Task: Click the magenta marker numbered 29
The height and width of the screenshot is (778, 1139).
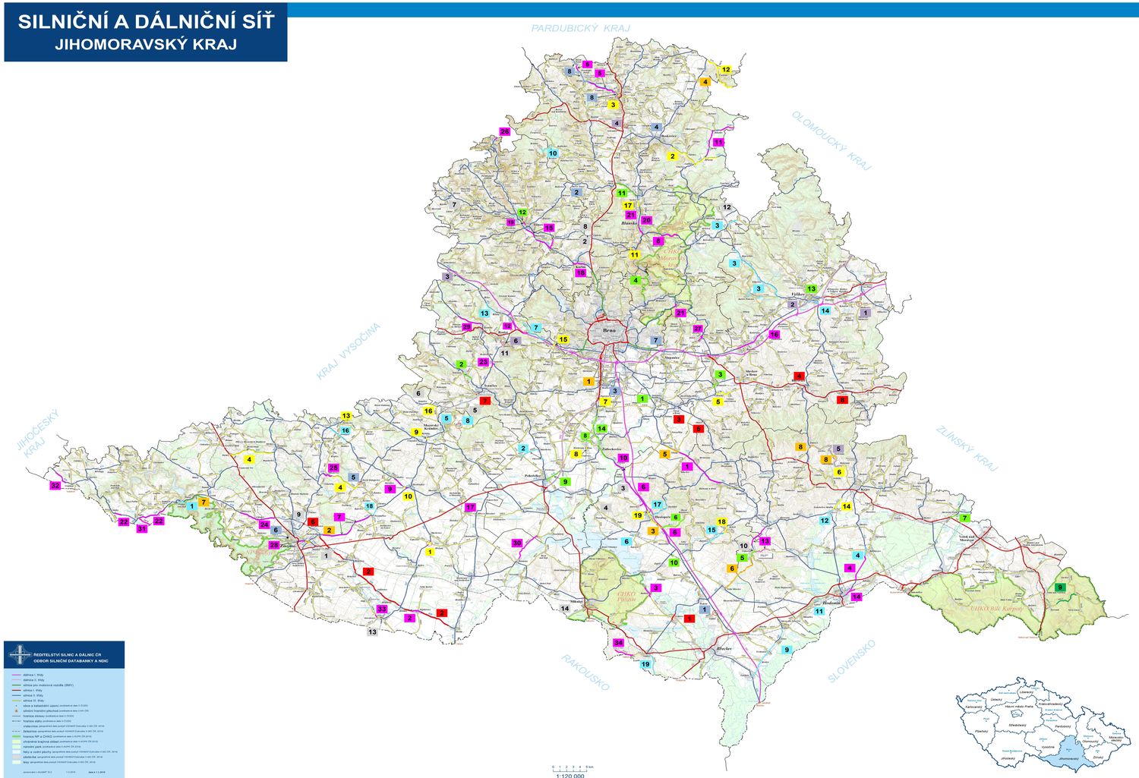Action: pos(466,327)
